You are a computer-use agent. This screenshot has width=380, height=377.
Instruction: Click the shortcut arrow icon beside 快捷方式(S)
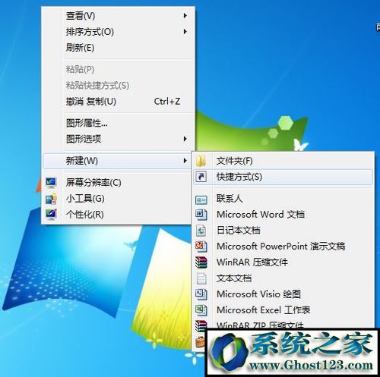coord(201,177)
